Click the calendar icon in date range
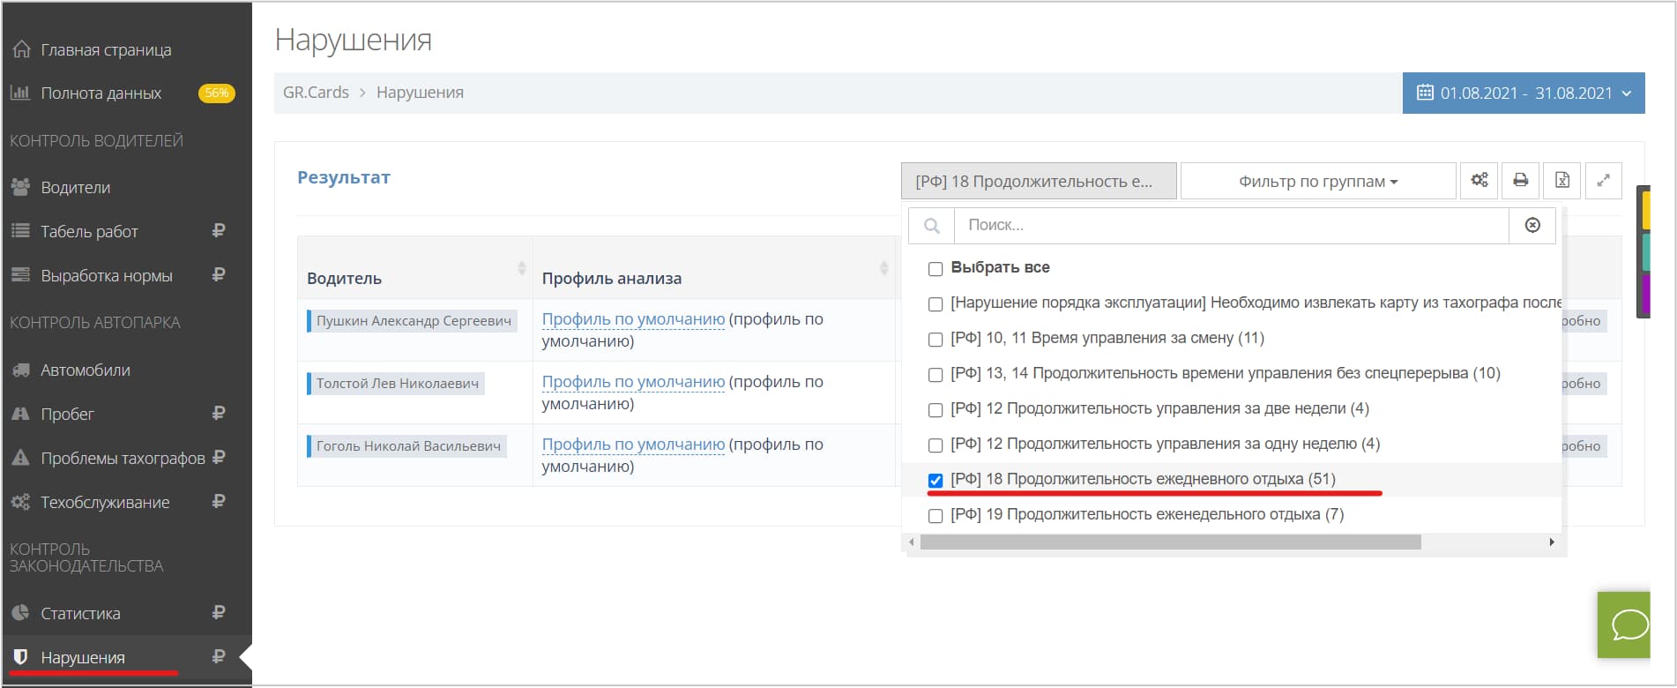Screen dimensions: 1677x688 tap(1425, 93)
